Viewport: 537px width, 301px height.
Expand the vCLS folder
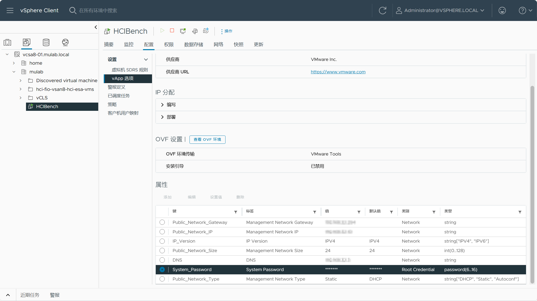(20, 98)
